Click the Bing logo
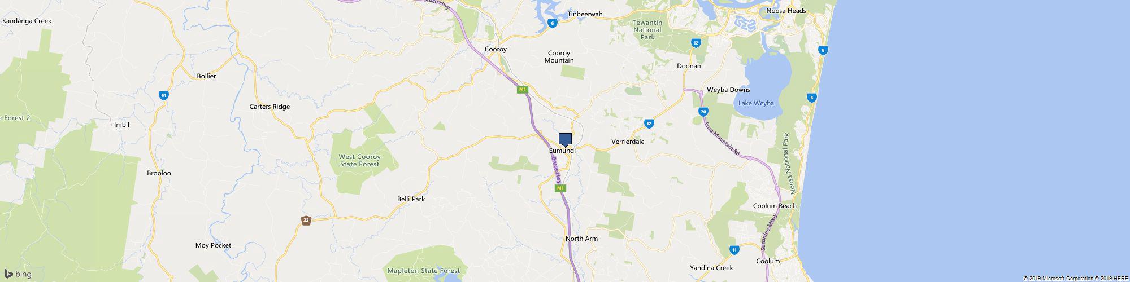This screenshot has width=1130, height=282. tap(17, 274)
